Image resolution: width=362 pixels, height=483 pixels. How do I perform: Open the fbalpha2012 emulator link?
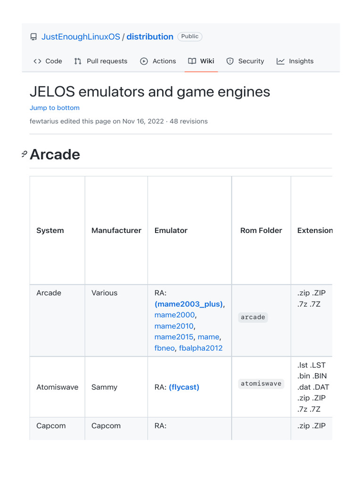(x=201, y=348)
